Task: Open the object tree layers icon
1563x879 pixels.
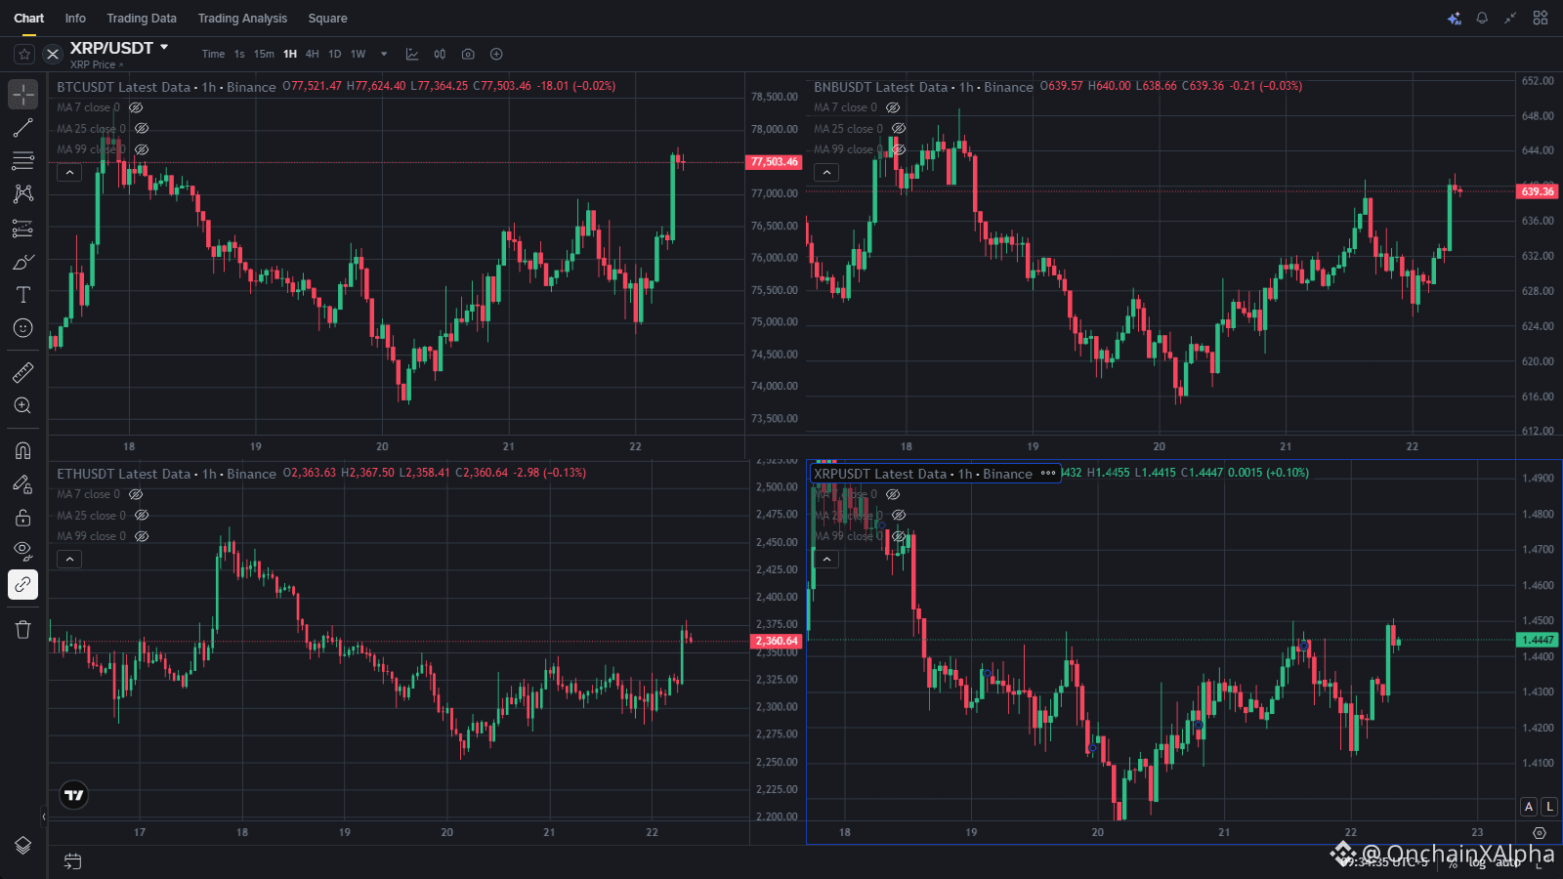Action: click(23, 846)
